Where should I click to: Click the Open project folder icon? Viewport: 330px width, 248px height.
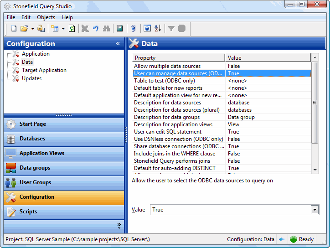pos(24,29)
